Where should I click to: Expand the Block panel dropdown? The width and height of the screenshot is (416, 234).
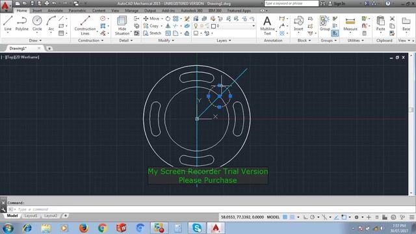tap(304, 40)
